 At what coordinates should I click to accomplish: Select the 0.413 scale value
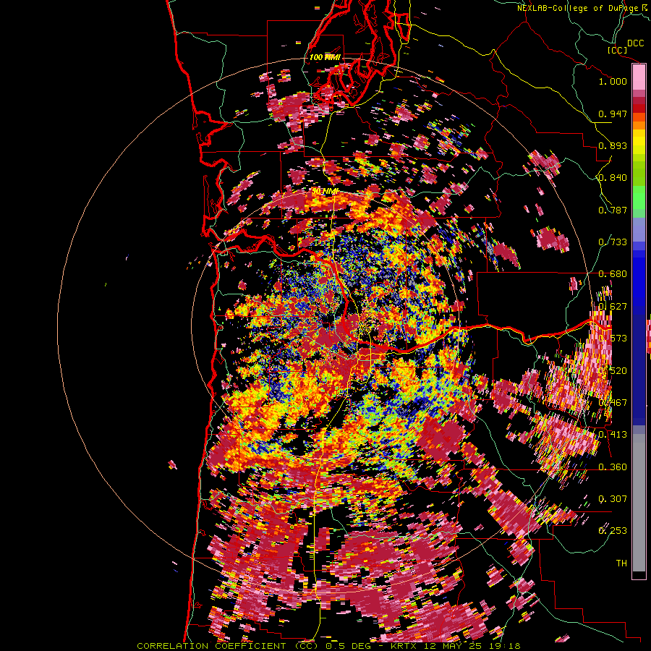tap(613, 435)
